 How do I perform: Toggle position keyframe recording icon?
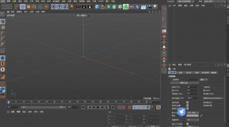tap(134, 107)
